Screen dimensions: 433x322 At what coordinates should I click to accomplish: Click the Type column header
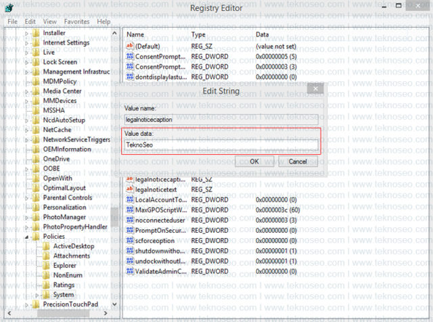(x=198, y=34)
